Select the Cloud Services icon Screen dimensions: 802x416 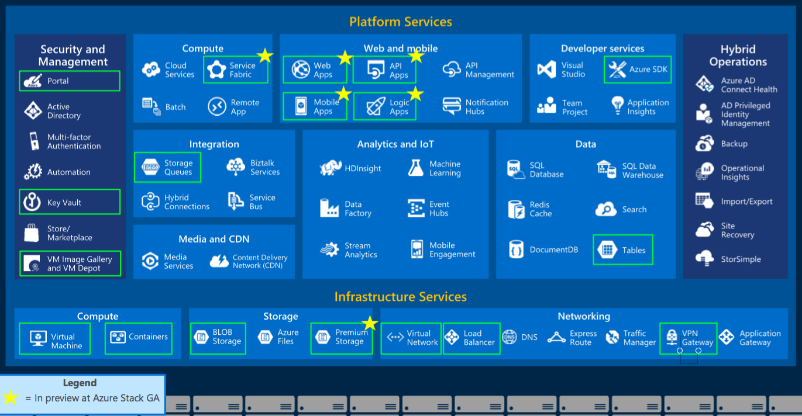pos(151,70)
